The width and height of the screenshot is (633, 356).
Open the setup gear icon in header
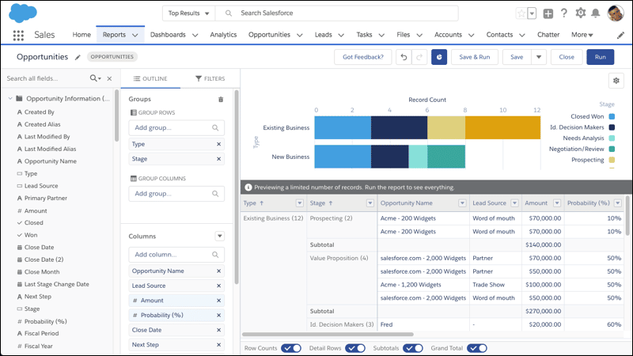581,13
